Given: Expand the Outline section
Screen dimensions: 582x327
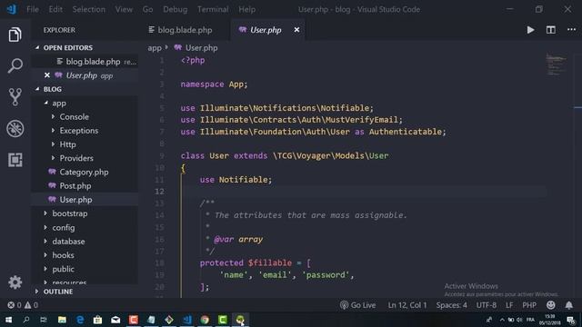Looking at the screenshot, I should click(58, 292).
